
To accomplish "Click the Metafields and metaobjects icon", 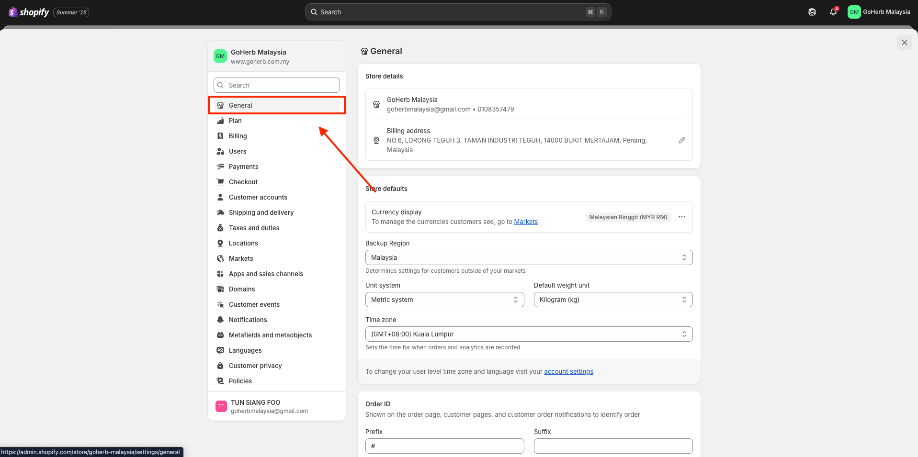I will (x=220, y=335).
